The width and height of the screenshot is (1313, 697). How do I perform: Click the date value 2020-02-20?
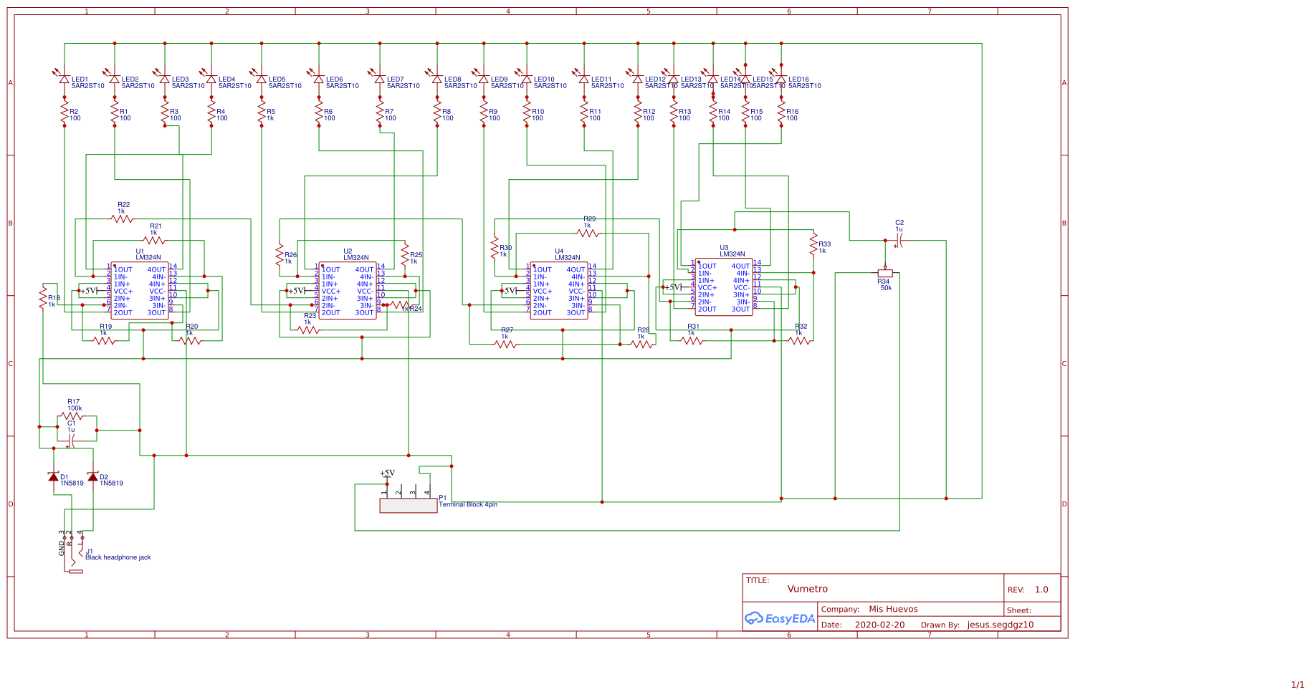[x=879, y=625]
